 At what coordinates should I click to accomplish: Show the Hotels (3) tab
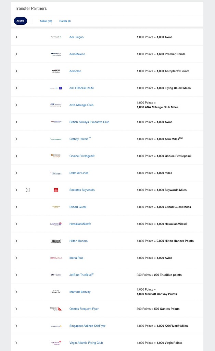[x=65, y=21]
